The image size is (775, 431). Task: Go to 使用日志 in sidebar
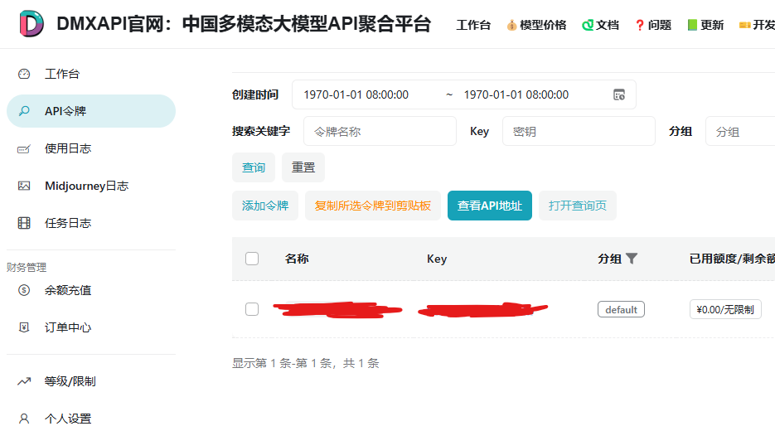91,148
